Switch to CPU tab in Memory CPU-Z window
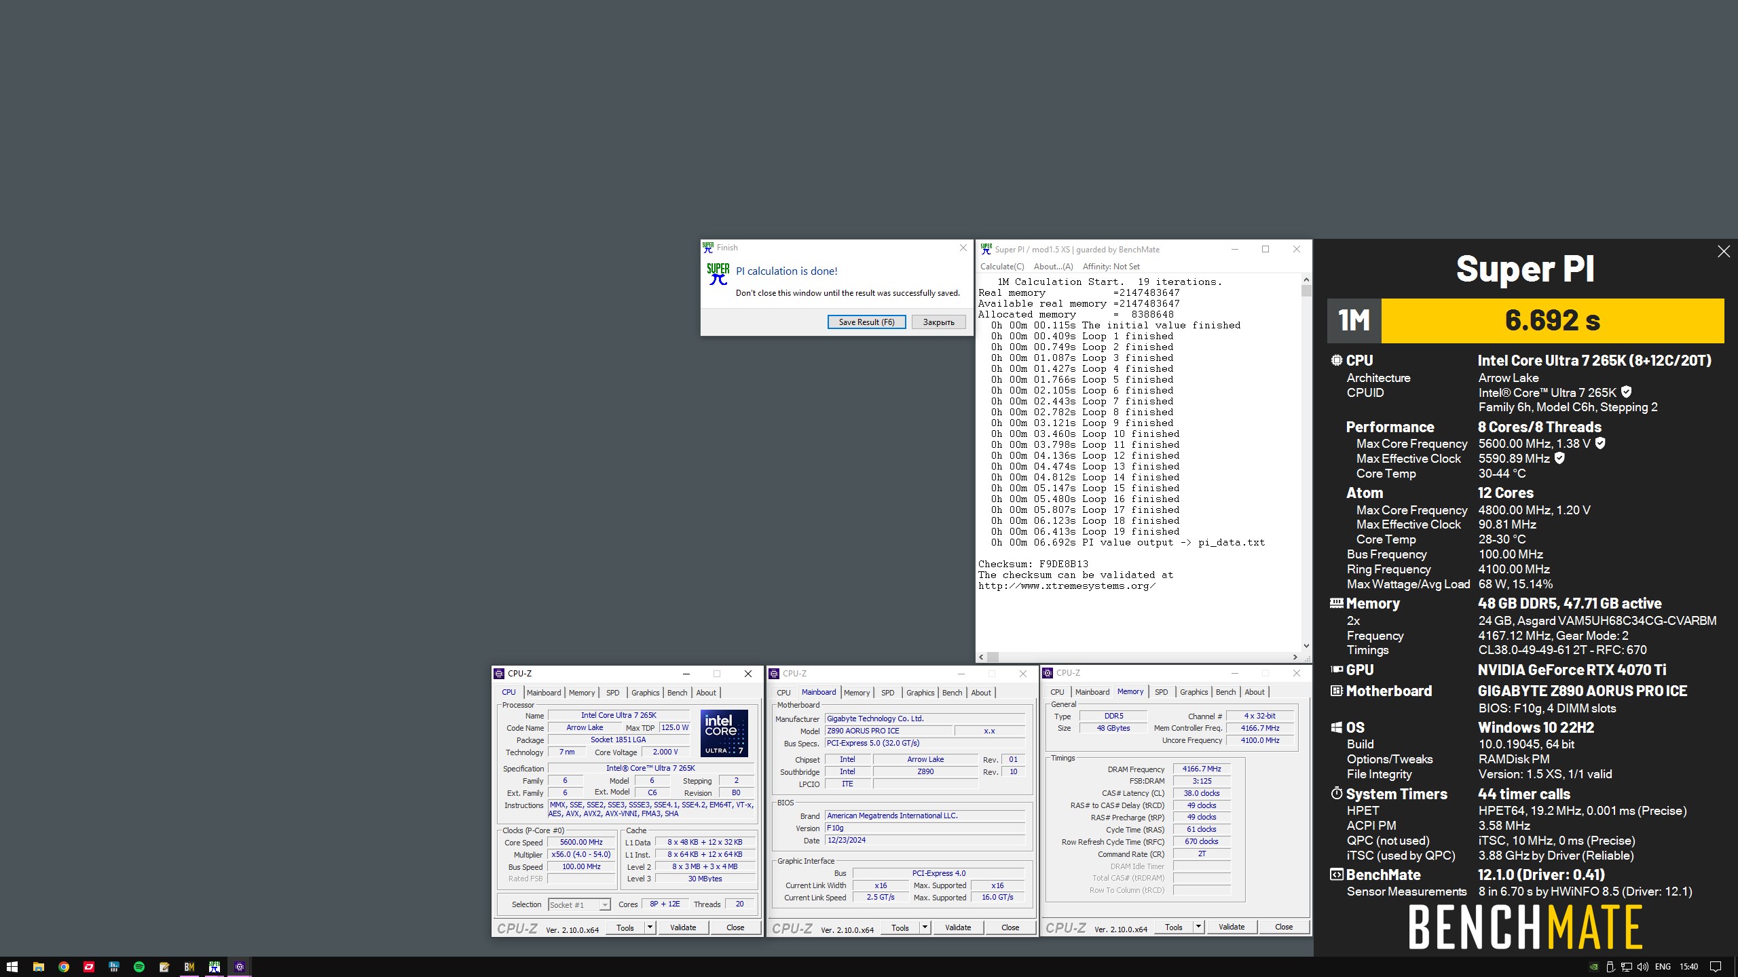This screenshot has width=1738, height=977. (1057, 692)
